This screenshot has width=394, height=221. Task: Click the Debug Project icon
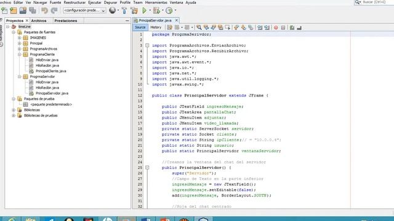pyautogui.click(x=156, y=10)
